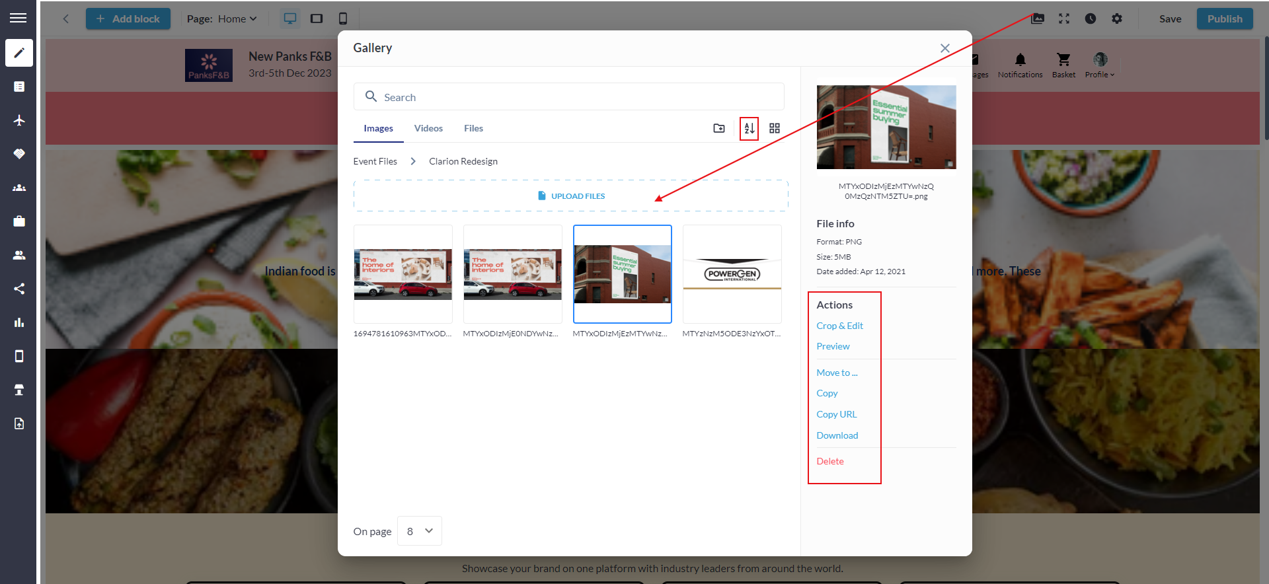Toggle fullscreen mode icon
The width and height of the screenshot is (1269, 584).
point(1064,18)
